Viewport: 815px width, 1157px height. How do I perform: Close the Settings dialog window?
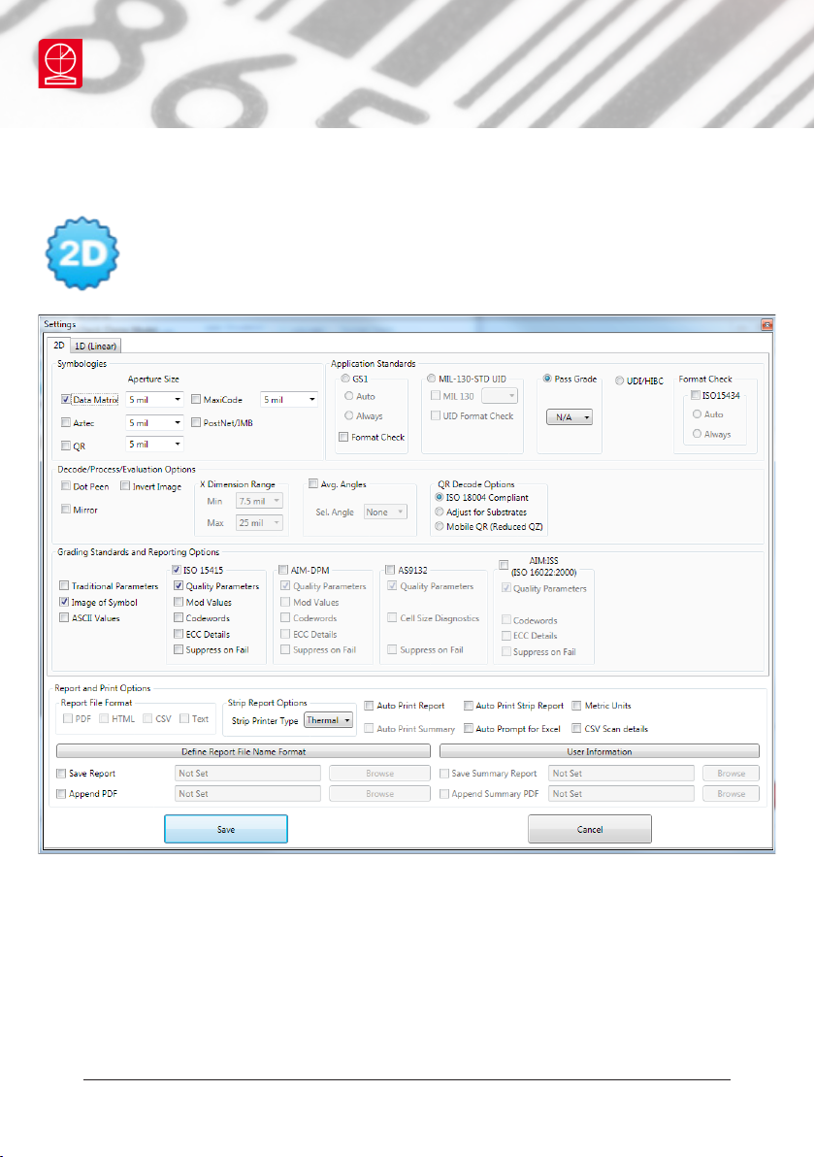point(766,324)
